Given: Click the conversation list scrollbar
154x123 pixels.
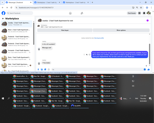Looking at the screenshot, I should point(34,34).
